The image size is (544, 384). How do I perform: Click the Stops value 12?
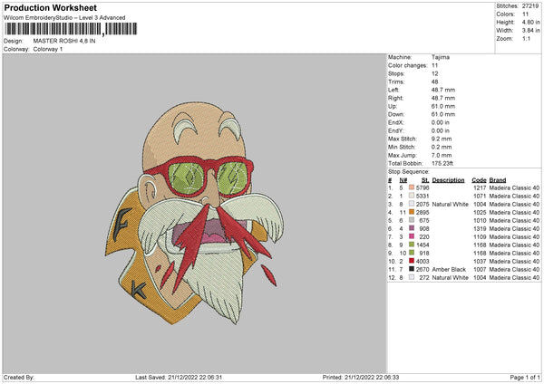click(x=434, y=73)
